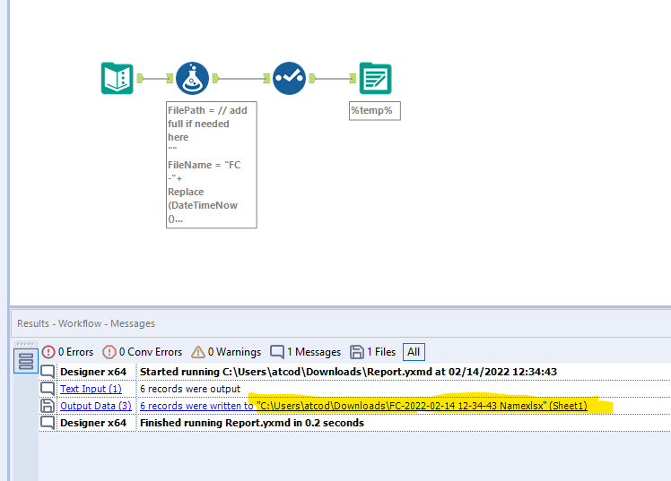Click the file icon beside Output Data row
This screenshot has width=671, height=481.
coord(48,406)
